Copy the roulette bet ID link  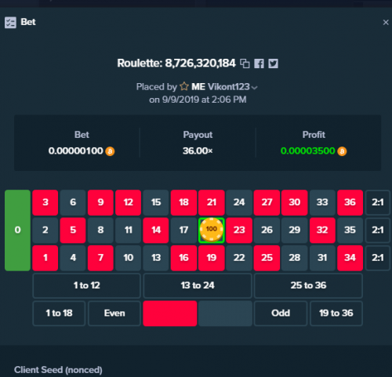click(245, 63)
